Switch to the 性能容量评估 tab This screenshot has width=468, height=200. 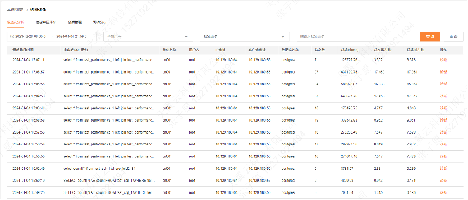46,22
